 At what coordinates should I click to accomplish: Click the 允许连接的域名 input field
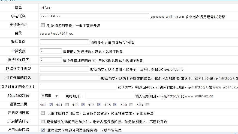(x=70, y=78)
